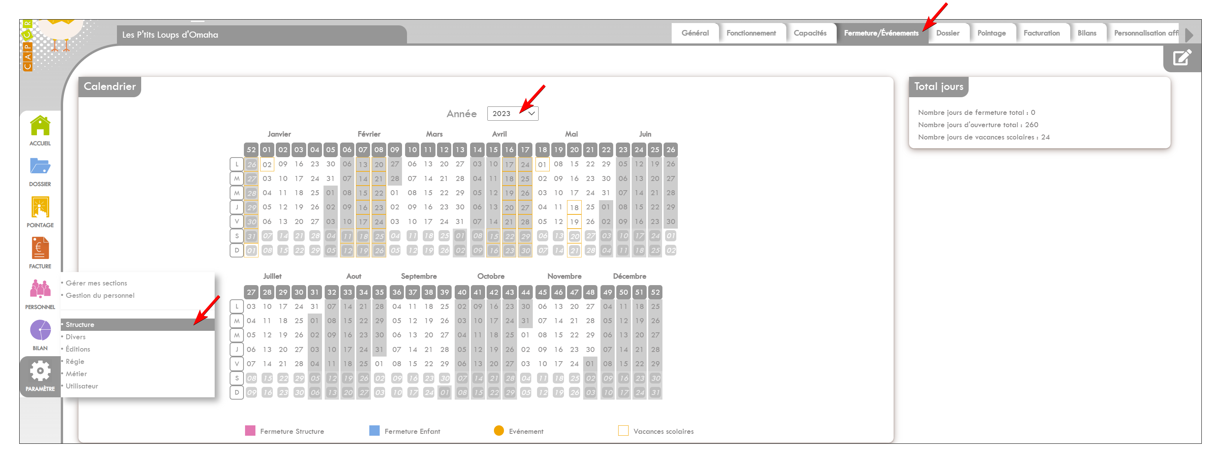The height and width of the screenshot is (463, 1221).
Task: Open the Facture invoice icon
Action: pos(40,249)
